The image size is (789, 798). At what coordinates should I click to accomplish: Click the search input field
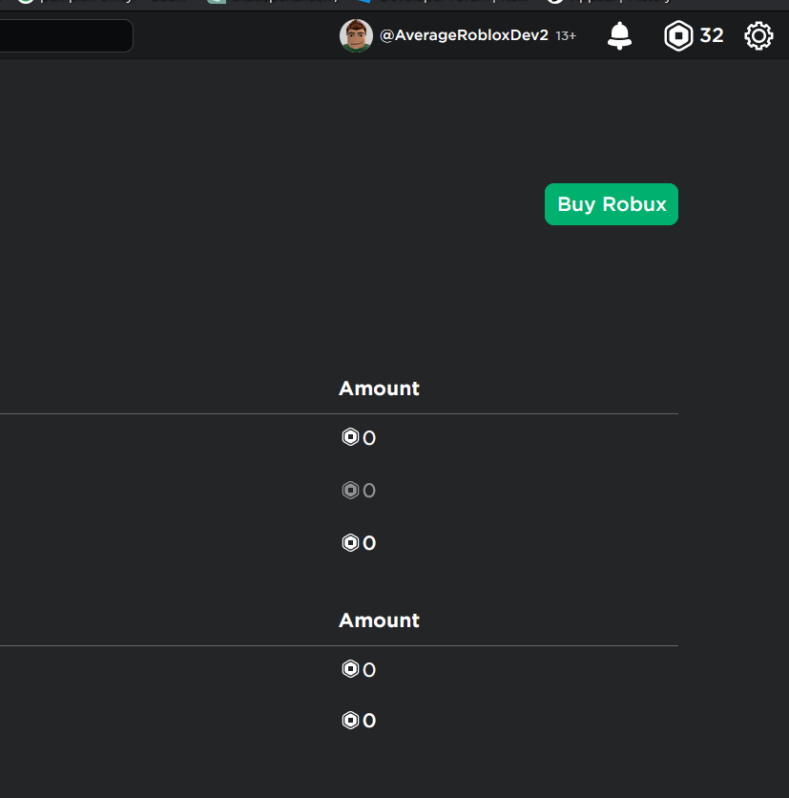66,35
